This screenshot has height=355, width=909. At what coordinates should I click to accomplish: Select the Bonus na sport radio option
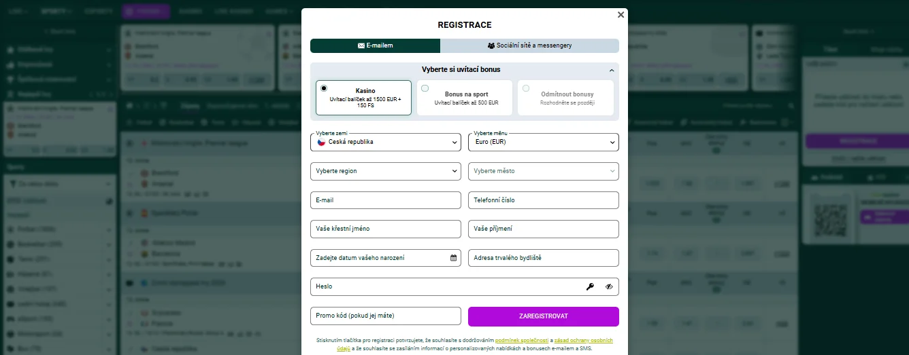(425, 88)
